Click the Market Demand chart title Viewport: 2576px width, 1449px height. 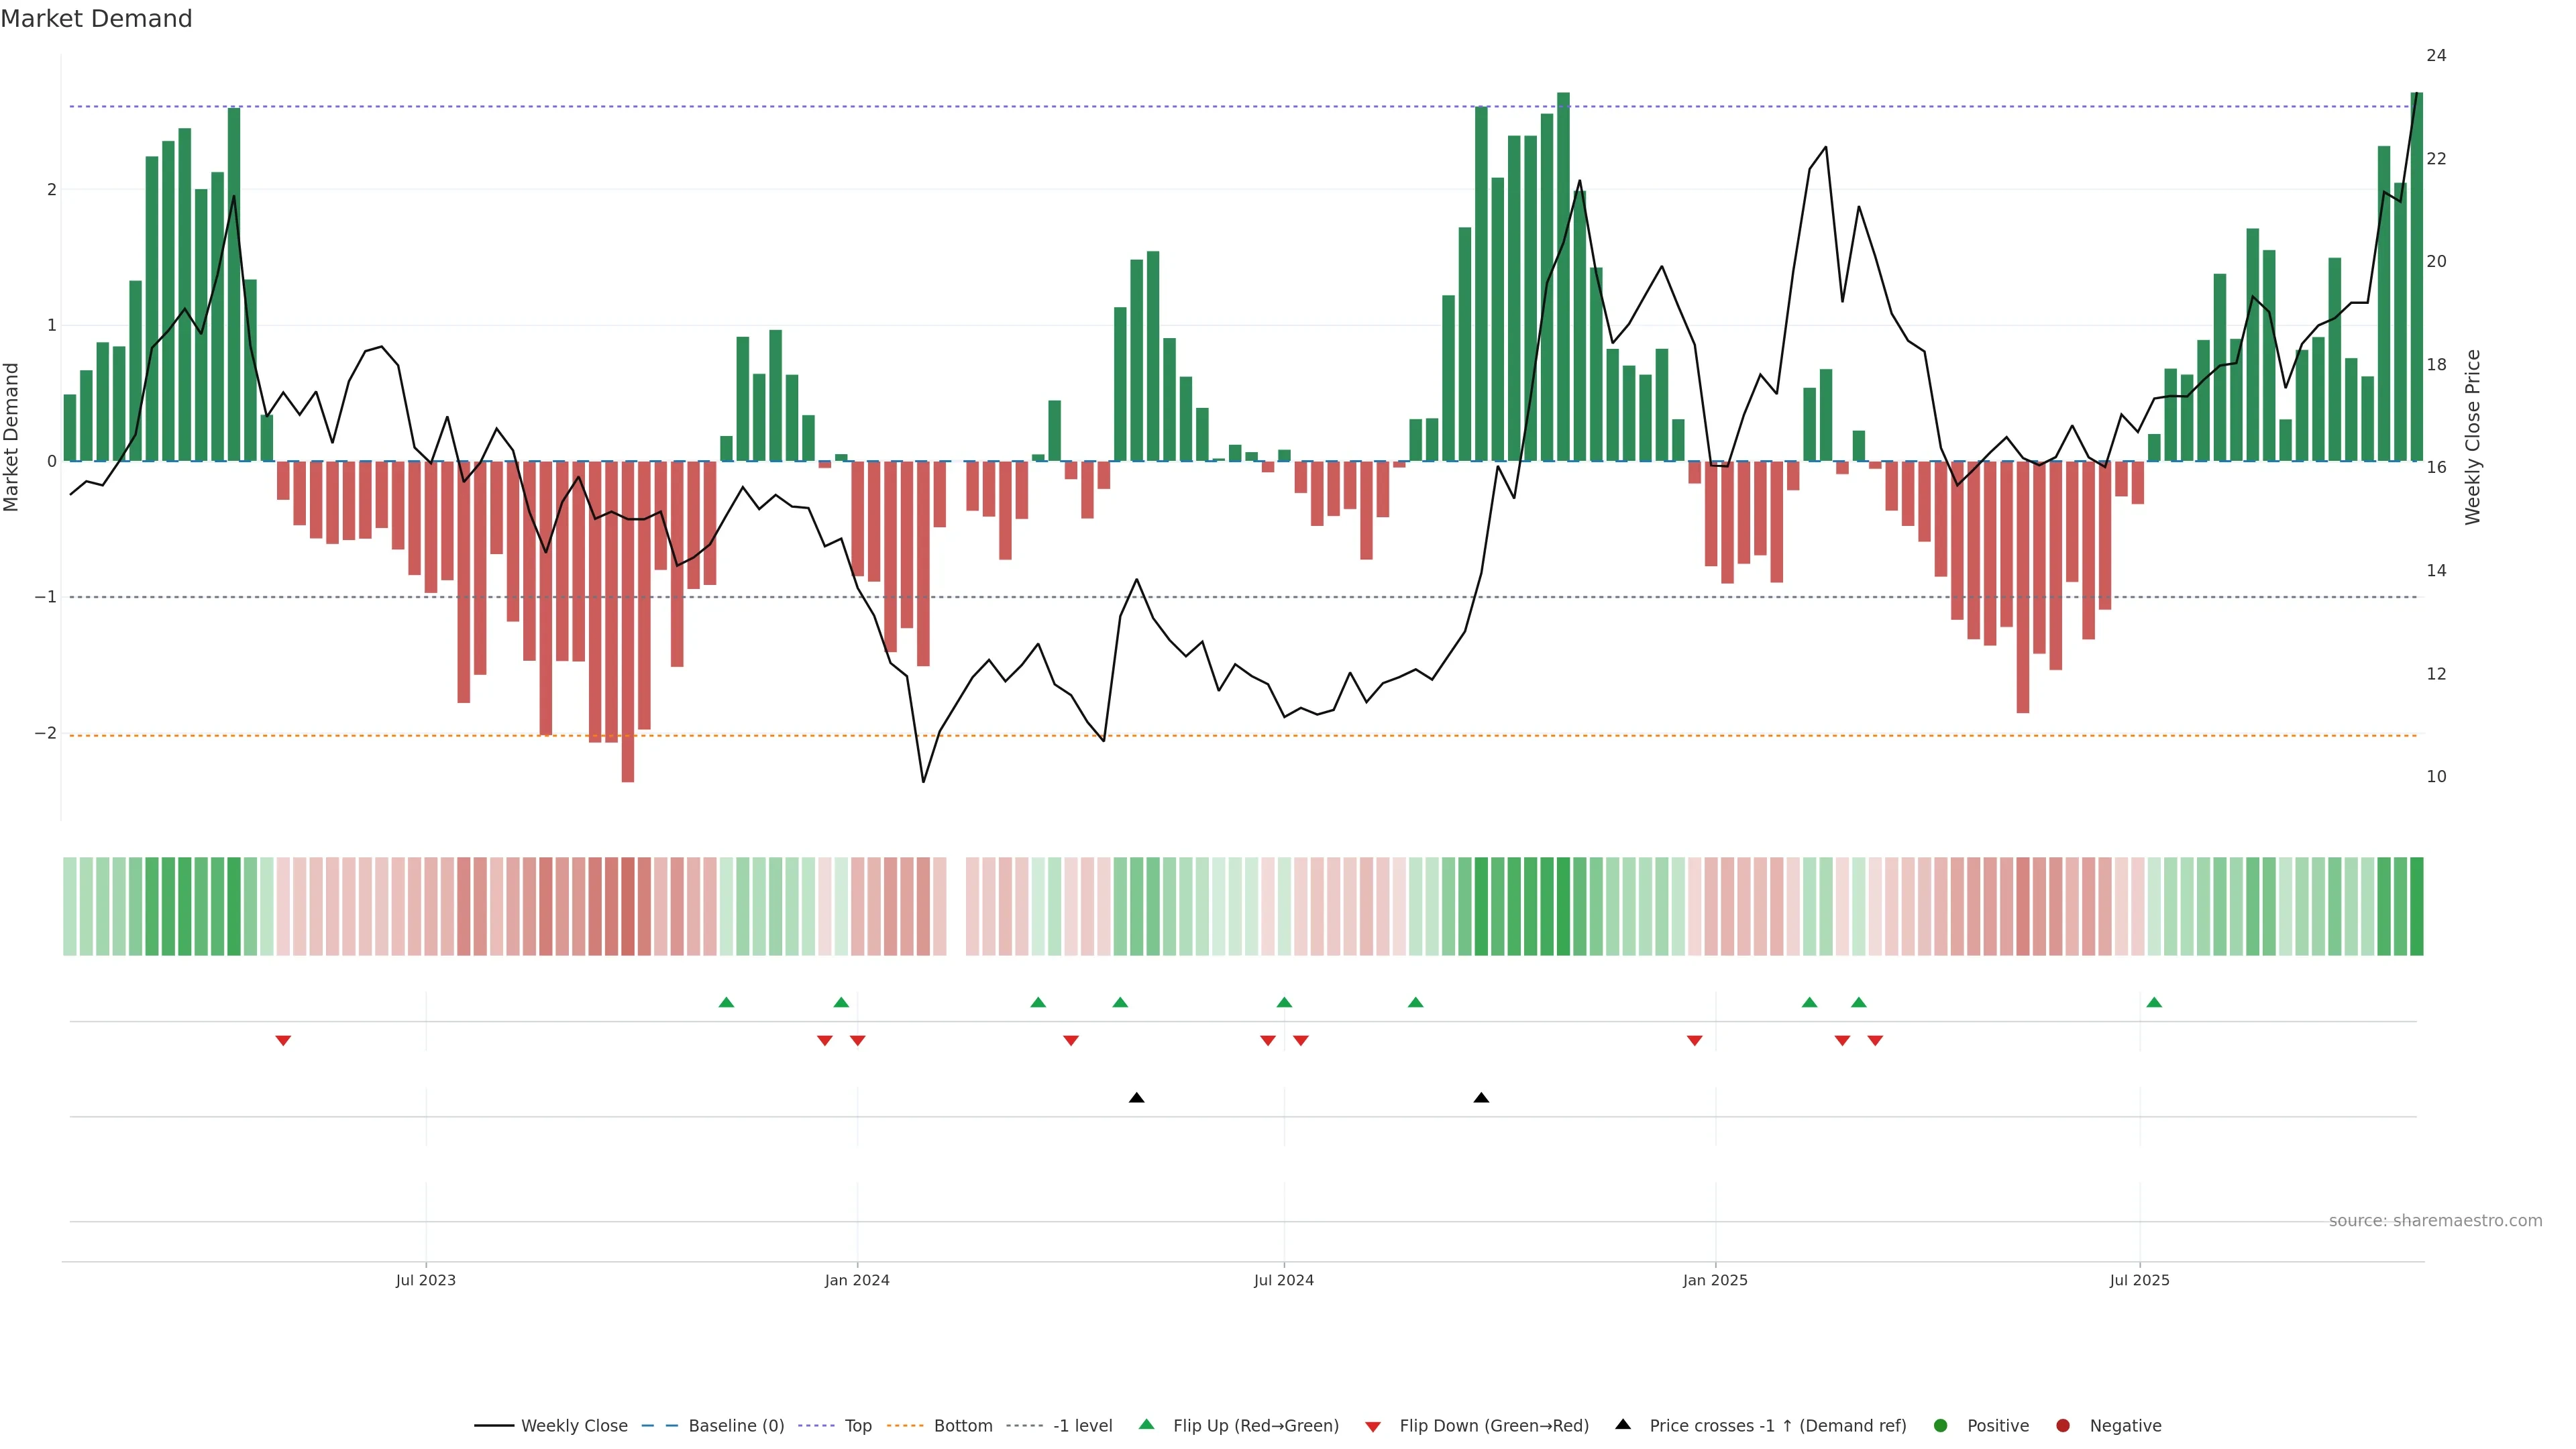pyautogui.click(x=96, y=19)
